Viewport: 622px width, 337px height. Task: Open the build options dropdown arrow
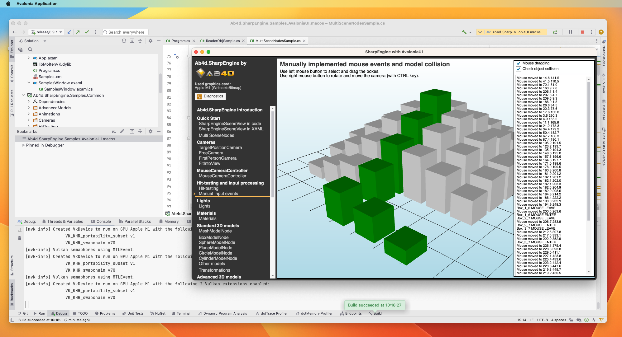pos(470,32)
